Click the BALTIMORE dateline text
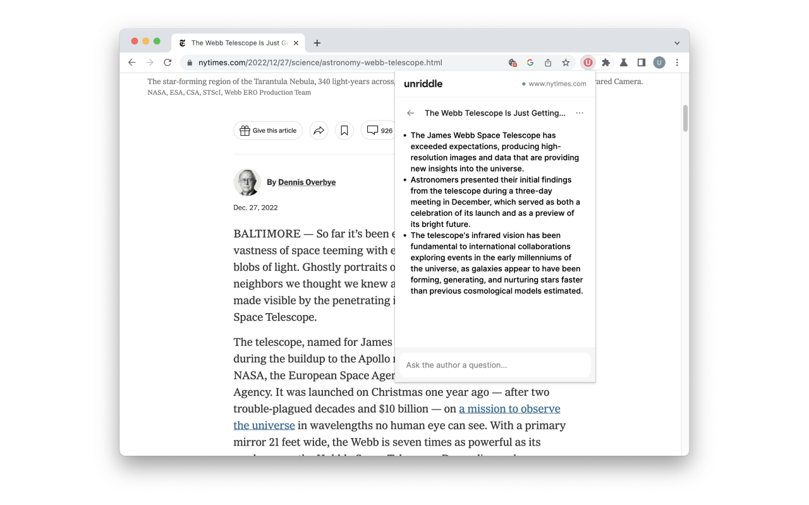 point(267,234)
